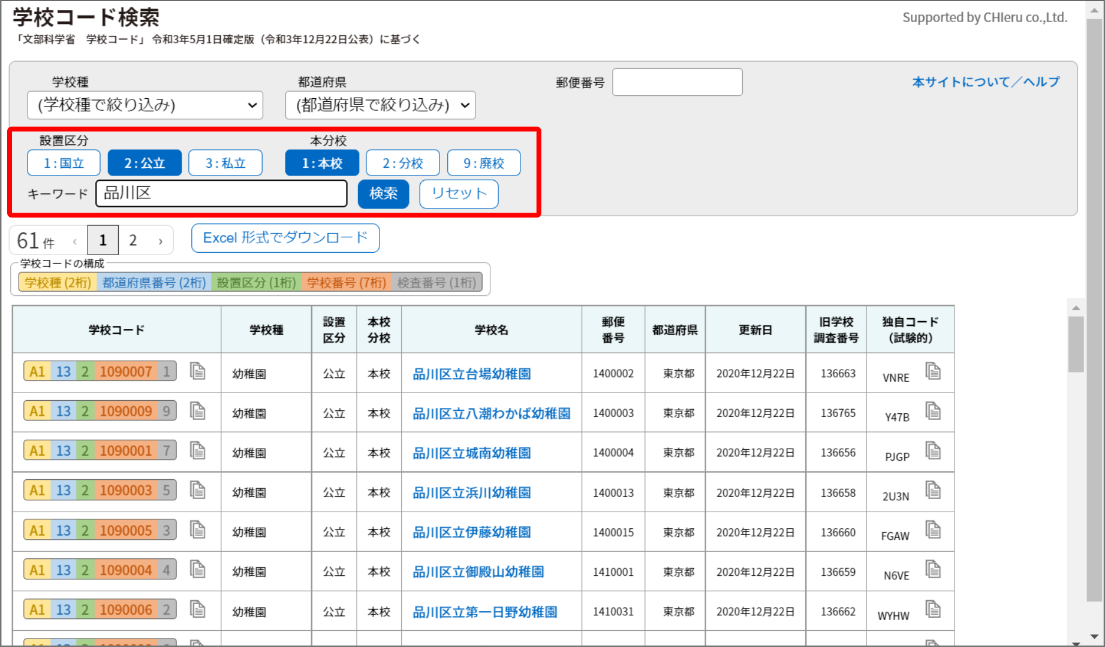
Task: Click the 都道府県番号 (2桁) legend label
Action: 154,283
